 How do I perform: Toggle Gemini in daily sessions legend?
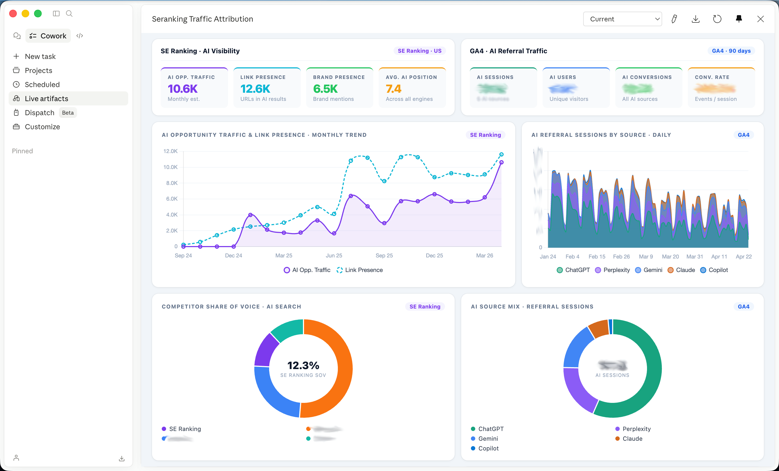(649, 270)
